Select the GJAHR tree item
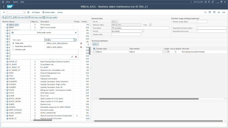This screenshot has height=128, width=228. [11, 96]
